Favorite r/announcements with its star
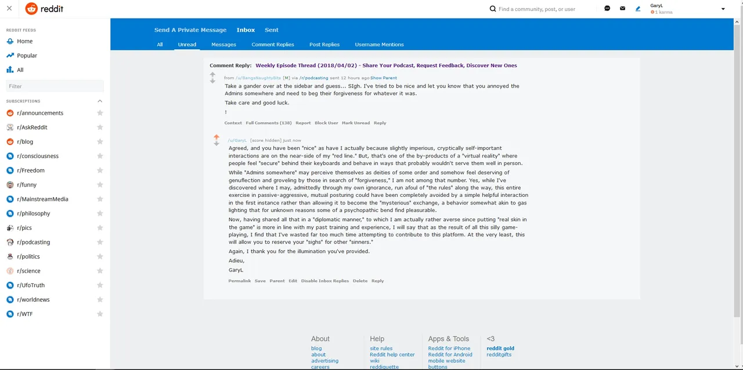The width and height of the screenshot is (743, 370). click(100, 113)
